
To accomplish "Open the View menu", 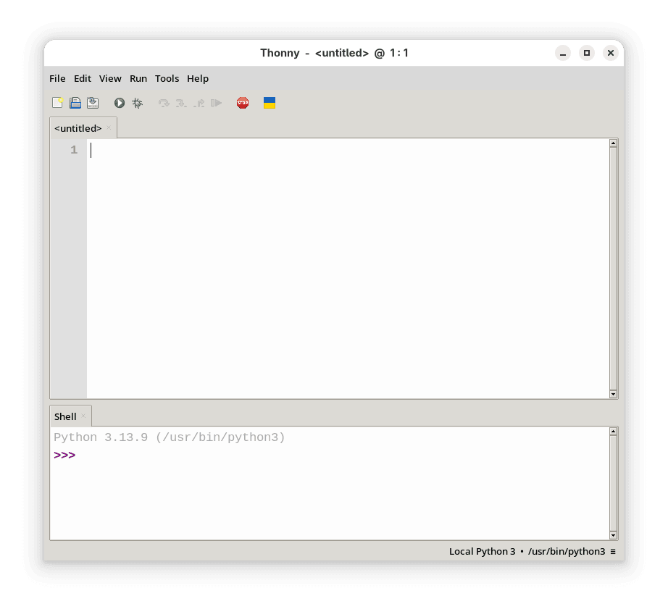I will [110, 78].
